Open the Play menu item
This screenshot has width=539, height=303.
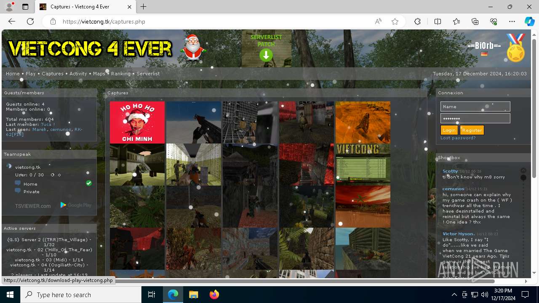tap(30, 74)
